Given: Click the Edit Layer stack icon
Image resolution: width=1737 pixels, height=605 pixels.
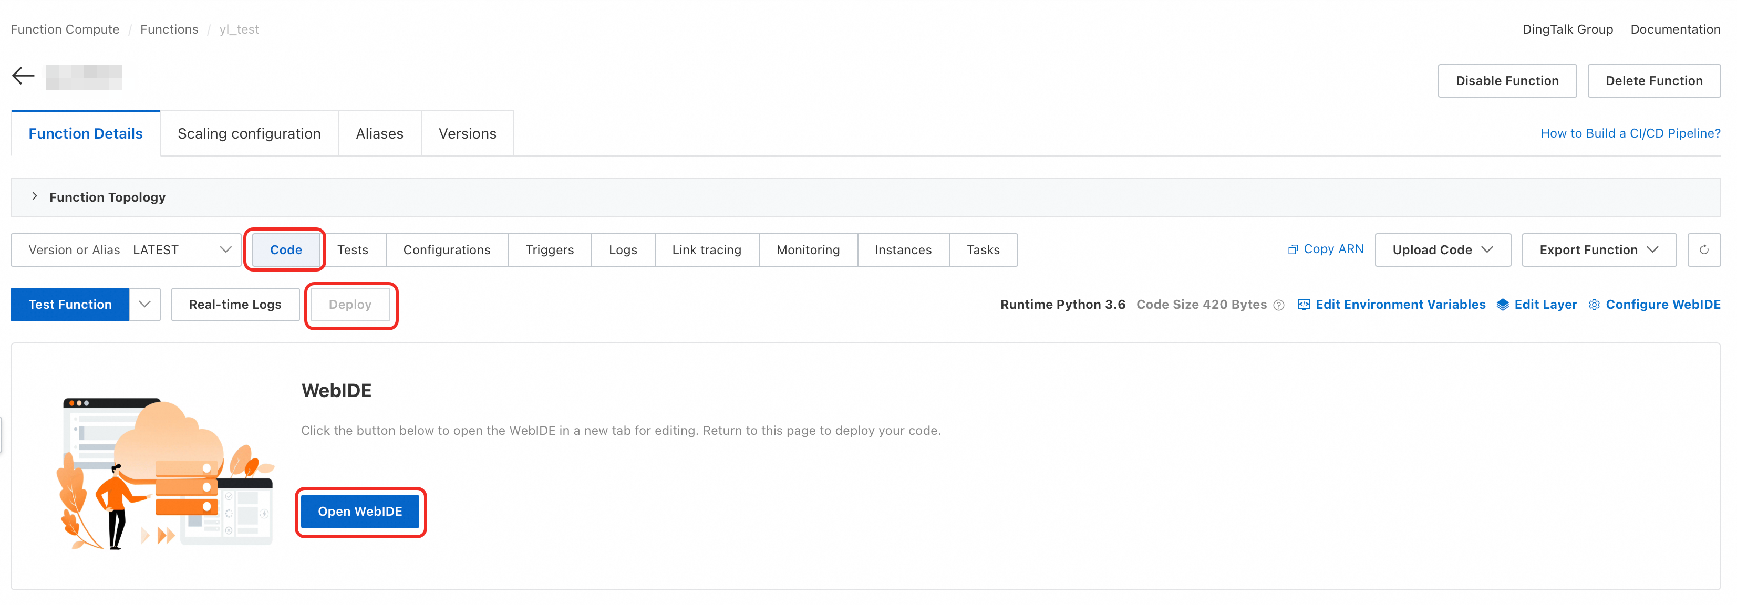Looking at the screenshot, I should point(1502,305).
